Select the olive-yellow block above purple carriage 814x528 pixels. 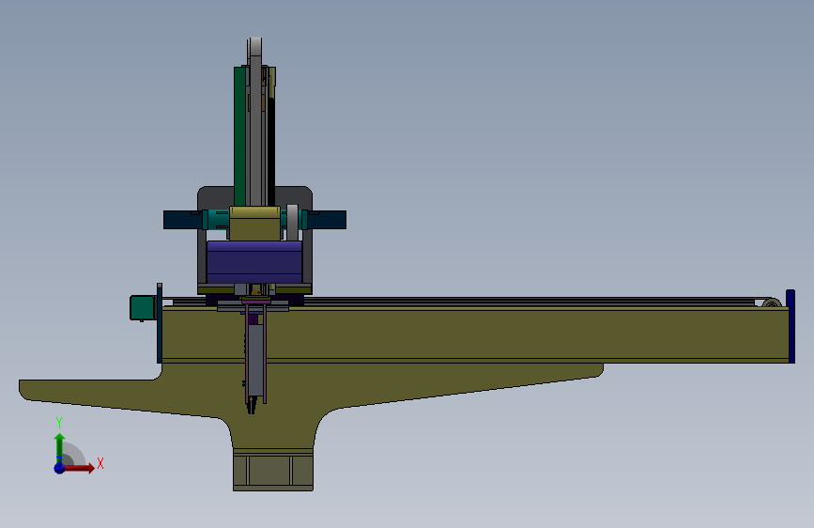tap(254, 223)
